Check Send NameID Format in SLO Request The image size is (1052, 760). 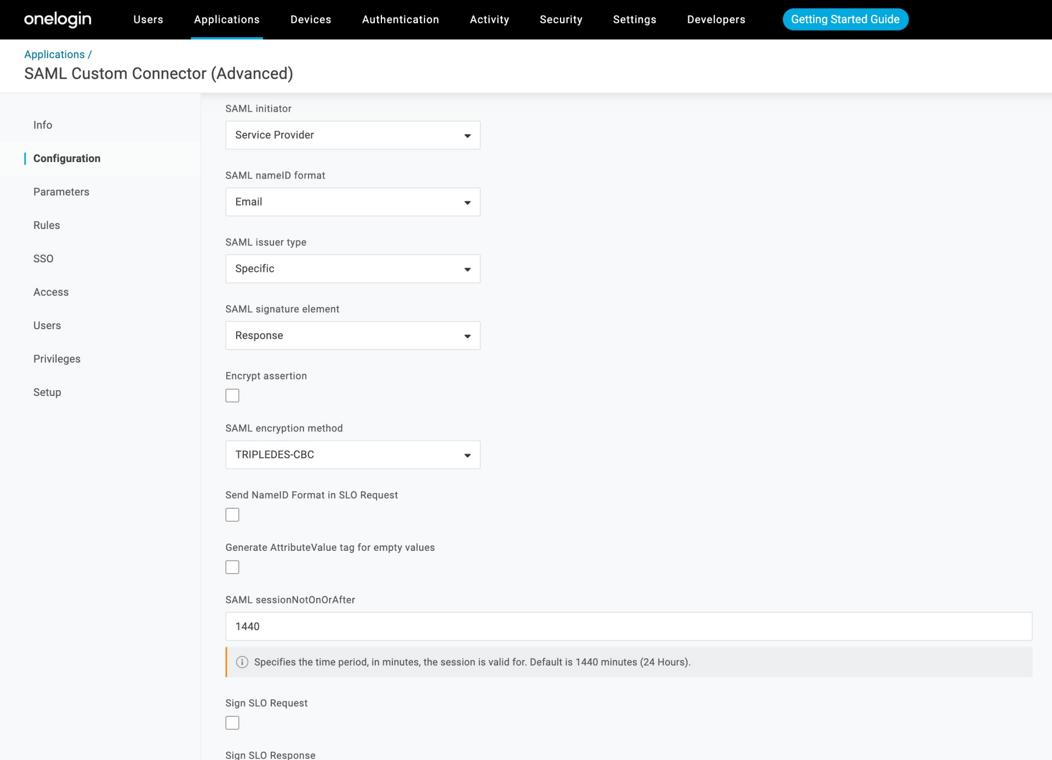232,515
